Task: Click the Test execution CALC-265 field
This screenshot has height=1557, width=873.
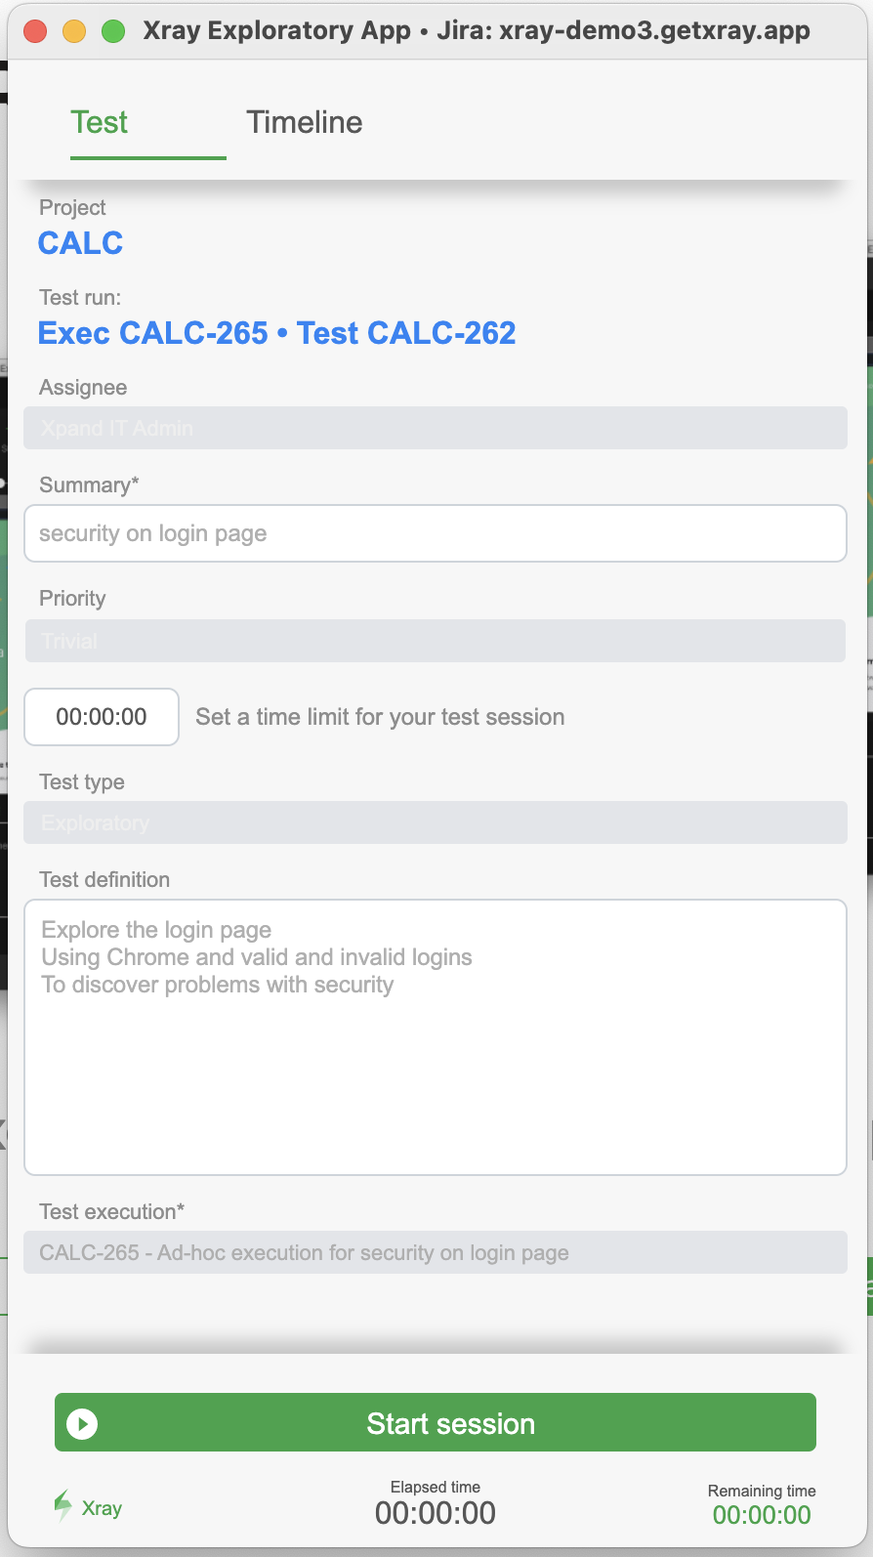Action: click(x=436, y=1252)
